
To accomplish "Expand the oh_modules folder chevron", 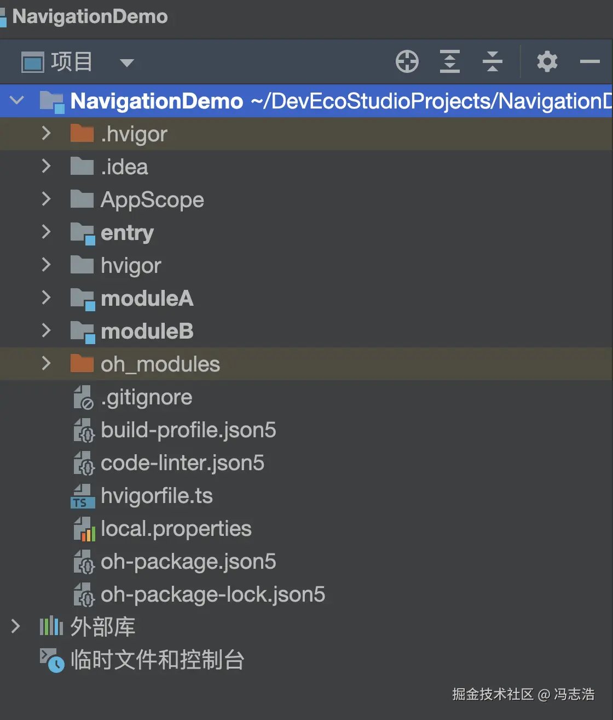I will 47,364.
